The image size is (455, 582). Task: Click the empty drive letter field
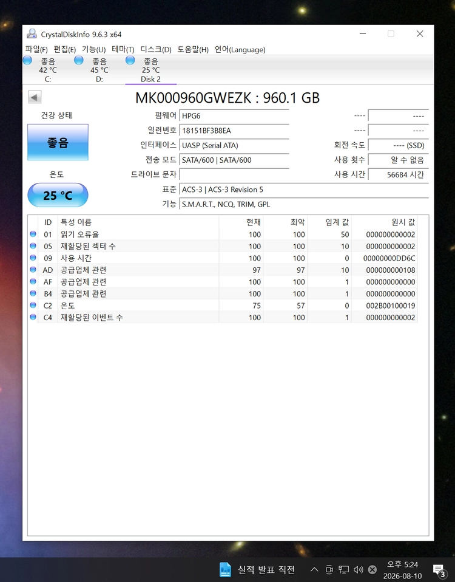click(x=234, y=174)
